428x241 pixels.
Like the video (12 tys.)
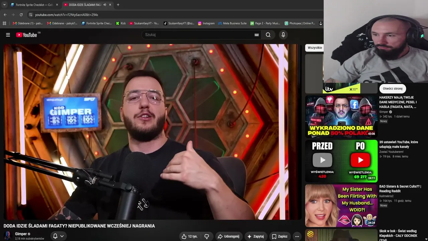(189, 236)
